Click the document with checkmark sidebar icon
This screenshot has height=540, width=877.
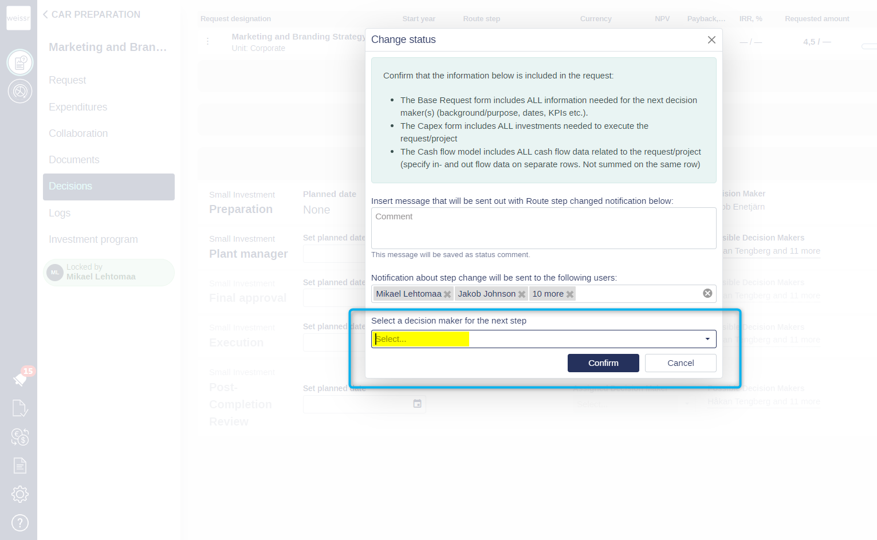[x=20, y=408]
